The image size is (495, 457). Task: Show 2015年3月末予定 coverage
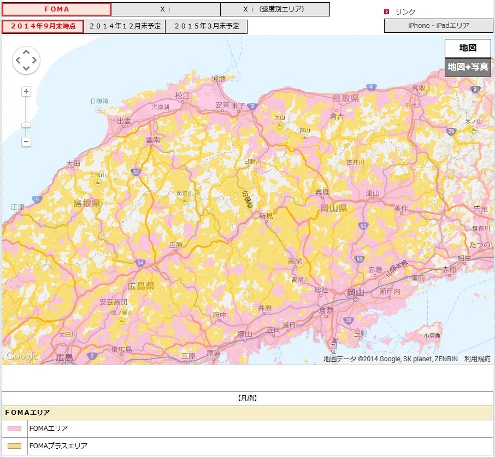(207, 27)
